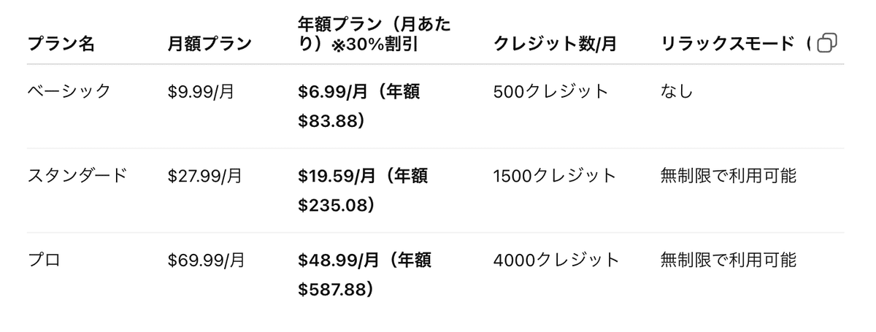876x332 pixels.
Task: Click the スタンダード plan name cell
Action: (x=77, y=176)
